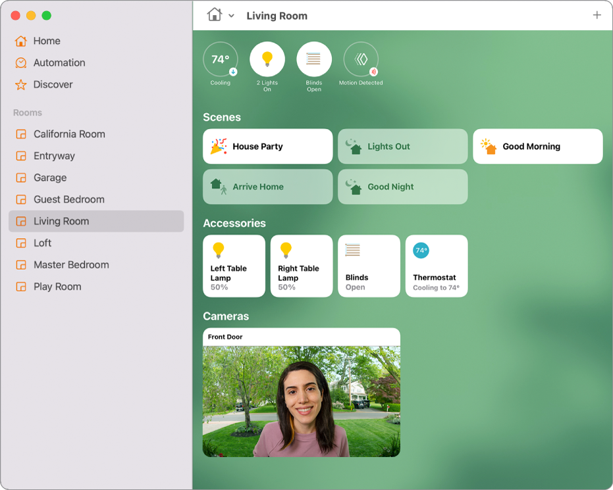Click the Front Door camera title
This screenshot has width=613, height=490.
[x=225, y=337]
